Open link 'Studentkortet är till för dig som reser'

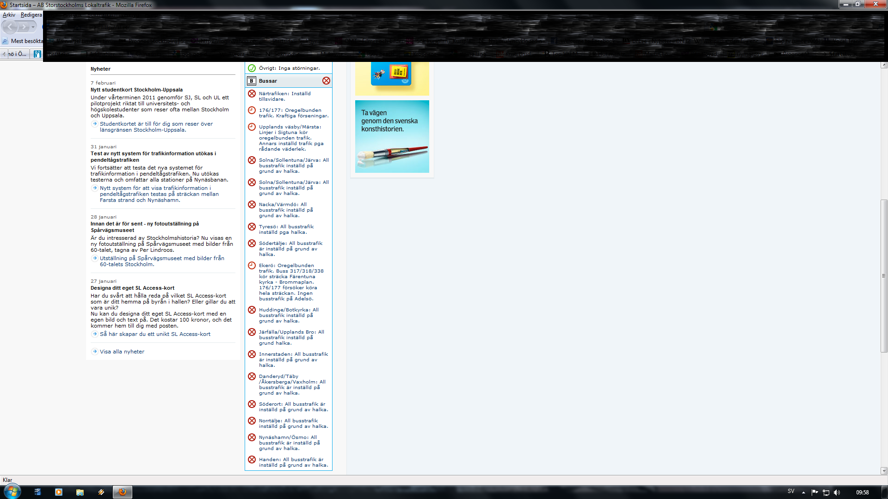156,127
